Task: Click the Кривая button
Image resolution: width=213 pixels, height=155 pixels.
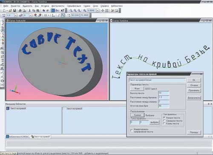Action: click(x=137, y=115)
